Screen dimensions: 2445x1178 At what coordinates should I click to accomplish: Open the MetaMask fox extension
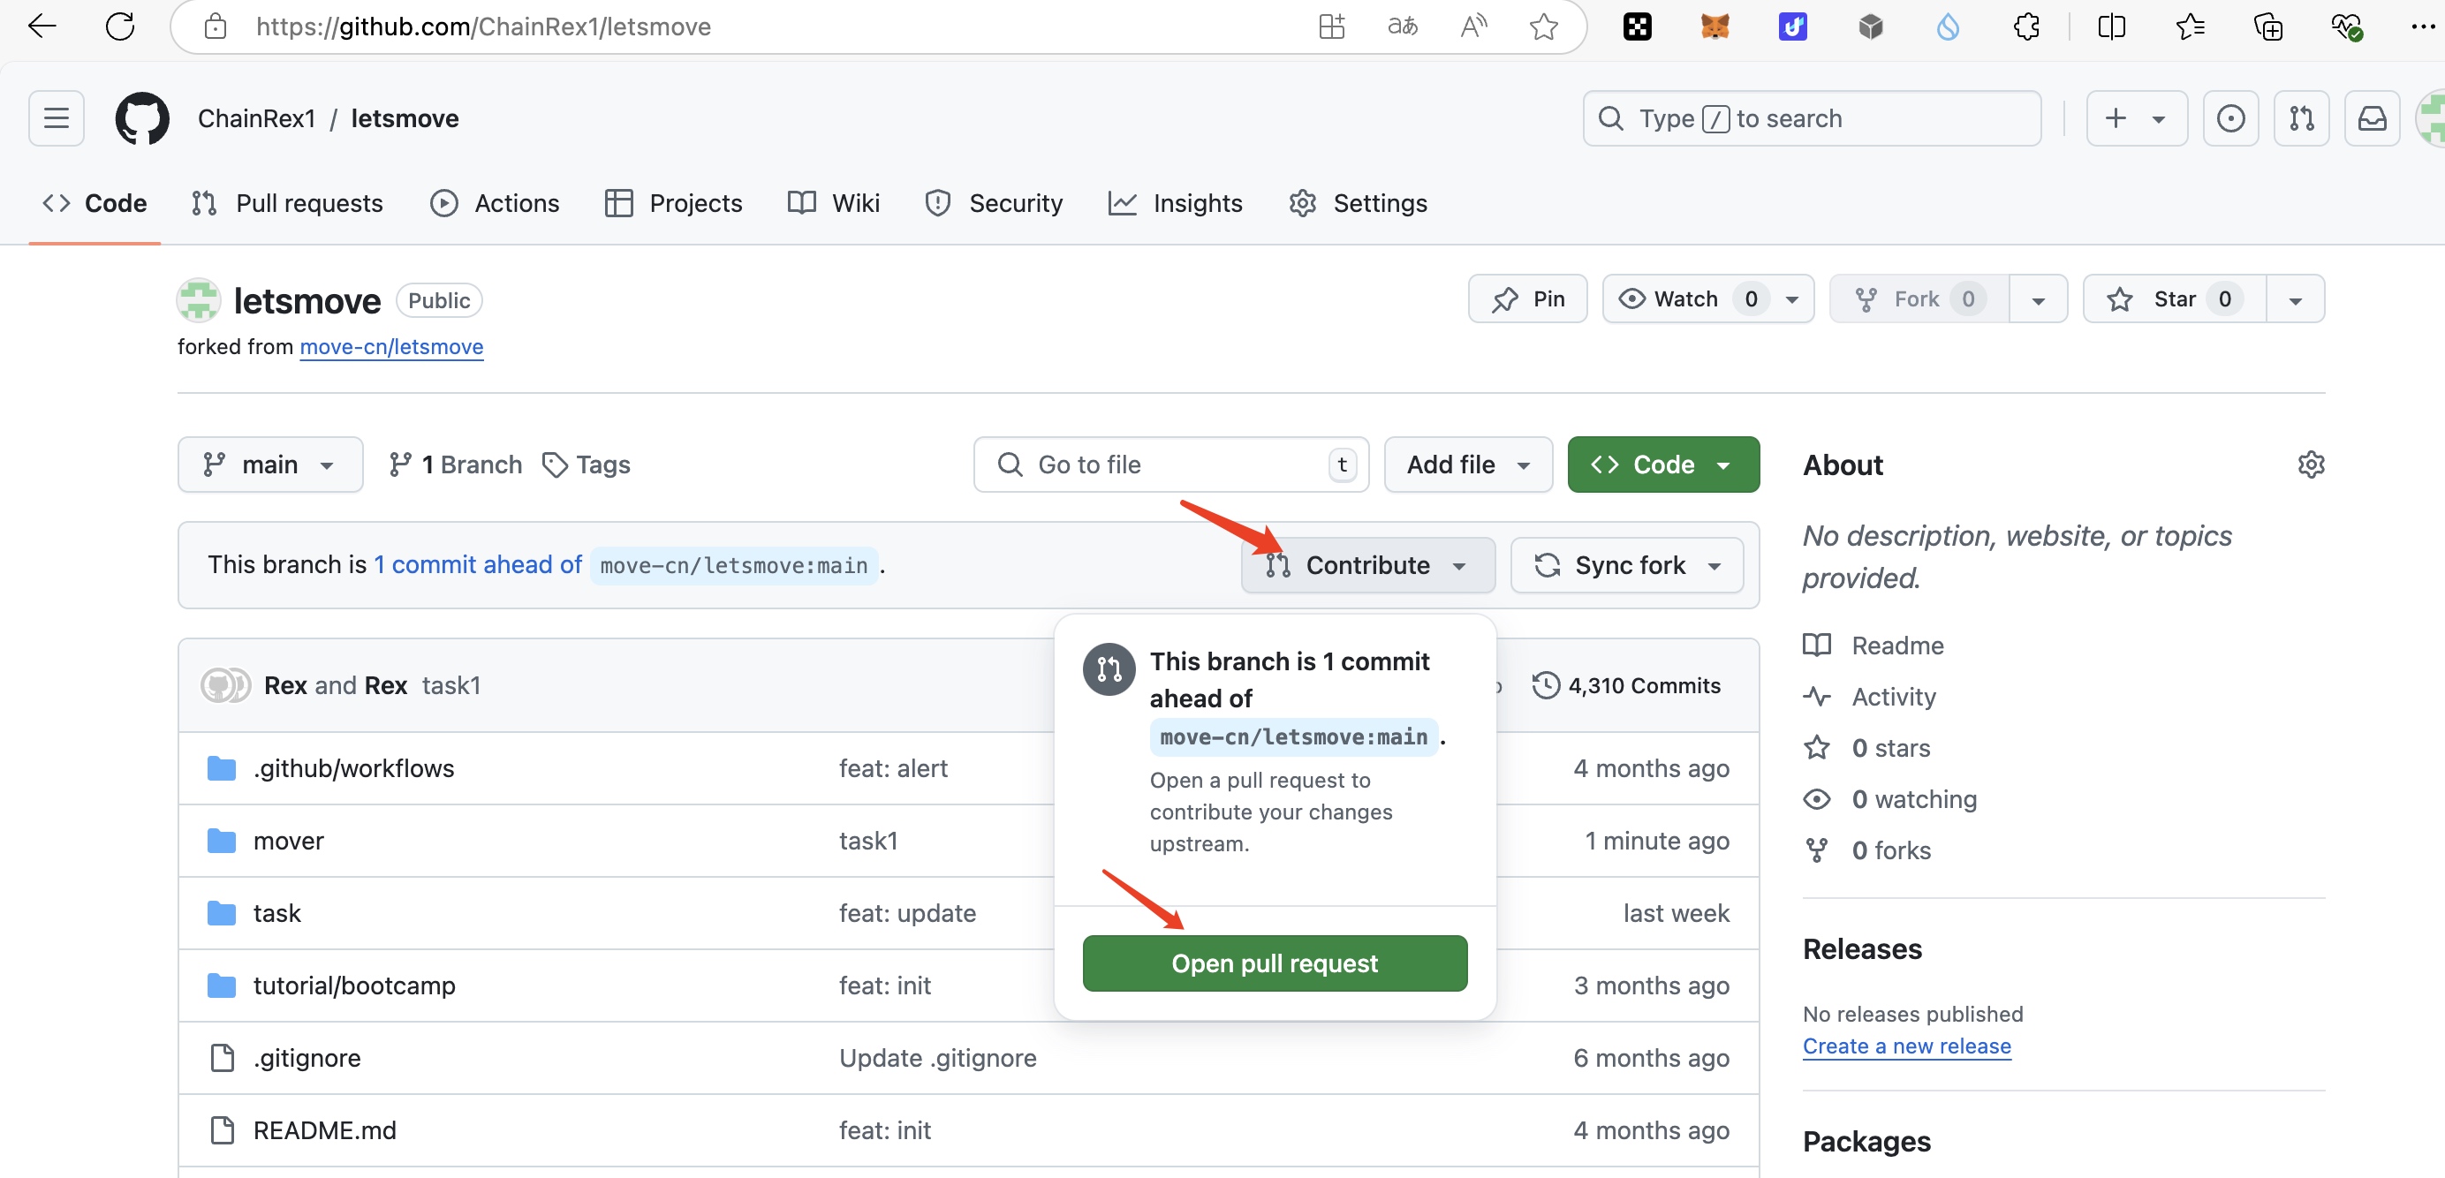click(x=1715, y=26)
